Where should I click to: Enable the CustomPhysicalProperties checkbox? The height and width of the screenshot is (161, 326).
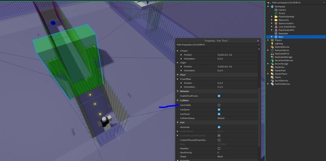point(219,140)
